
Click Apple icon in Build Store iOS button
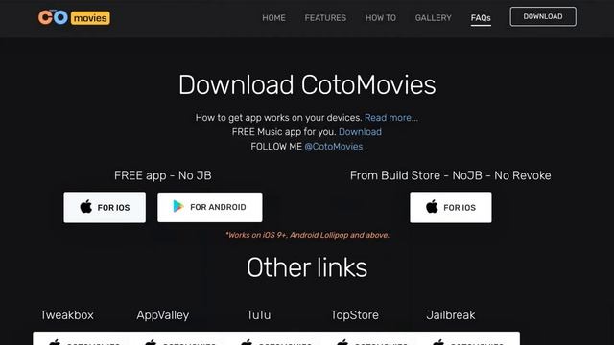tap(432, 206)
